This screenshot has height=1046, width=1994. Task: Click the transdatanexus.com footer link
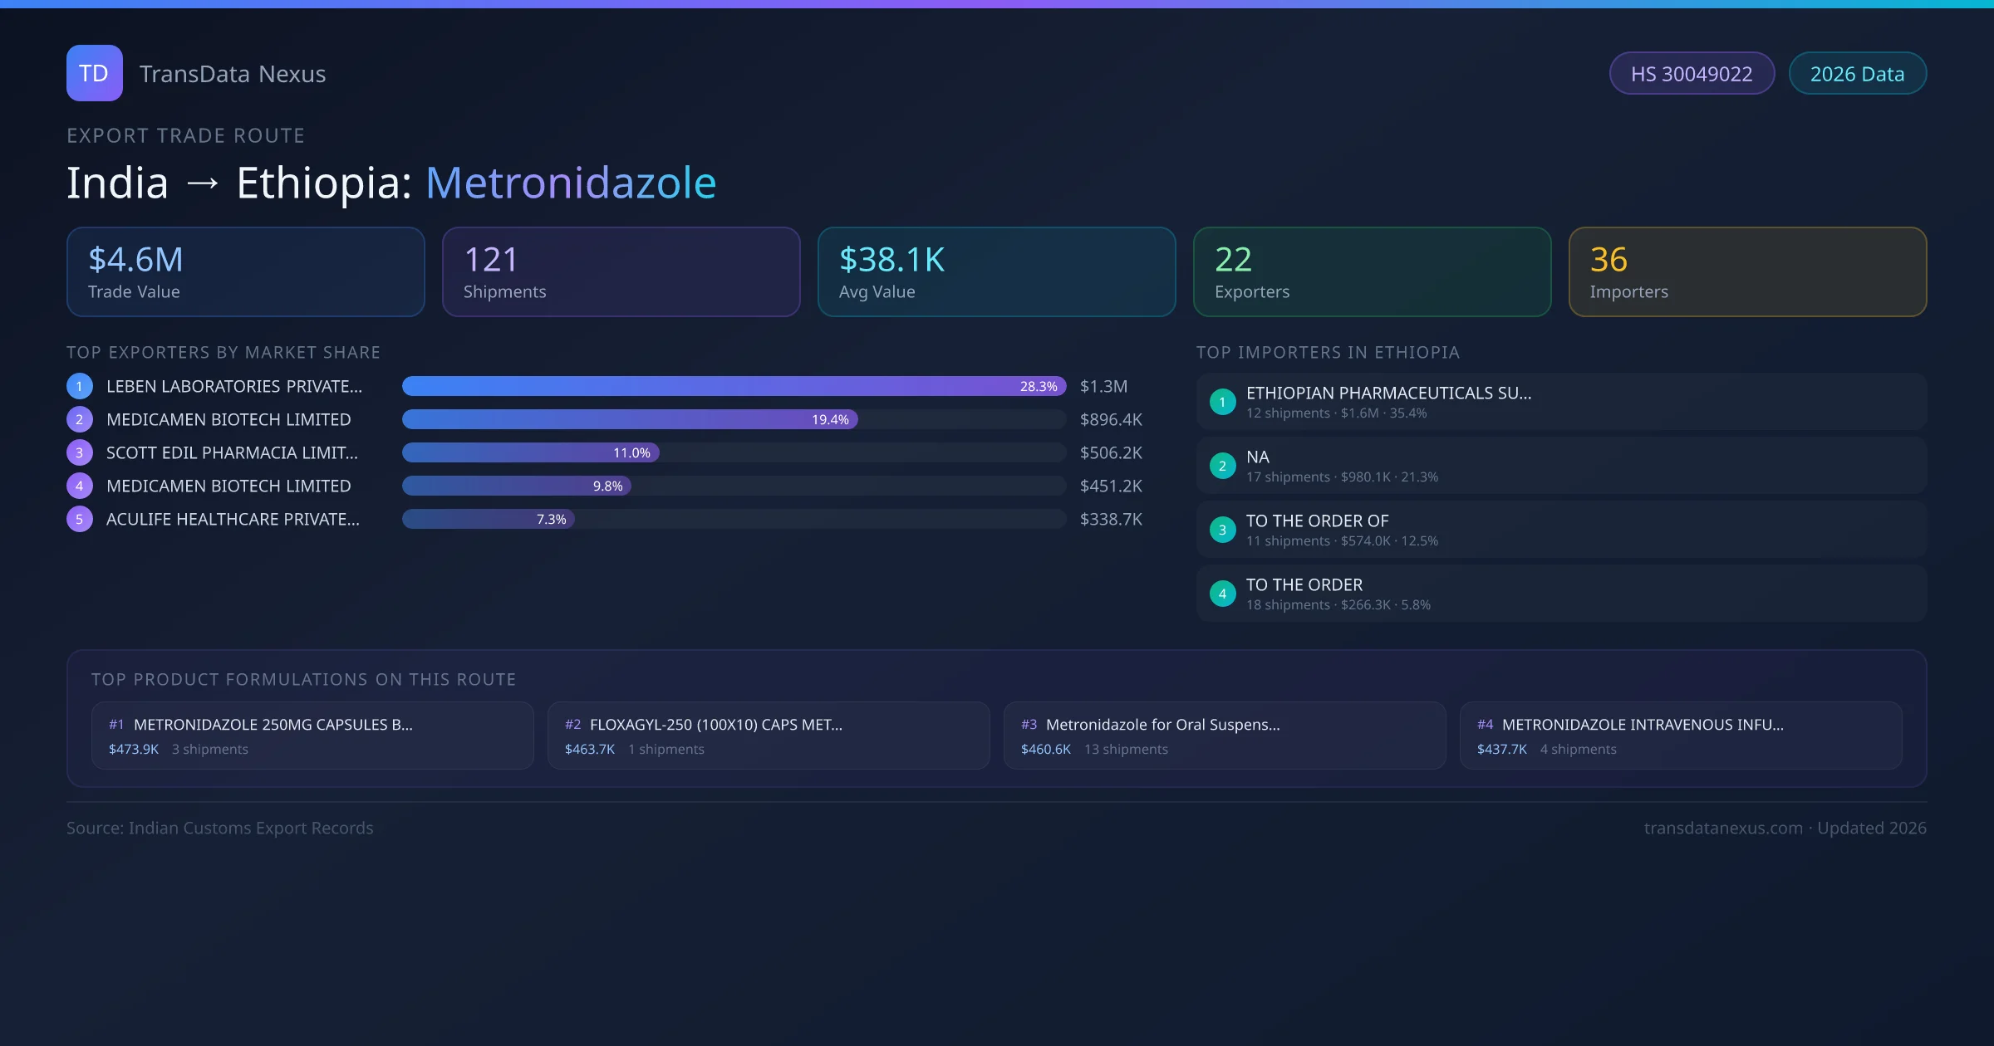click(1723, 828)
